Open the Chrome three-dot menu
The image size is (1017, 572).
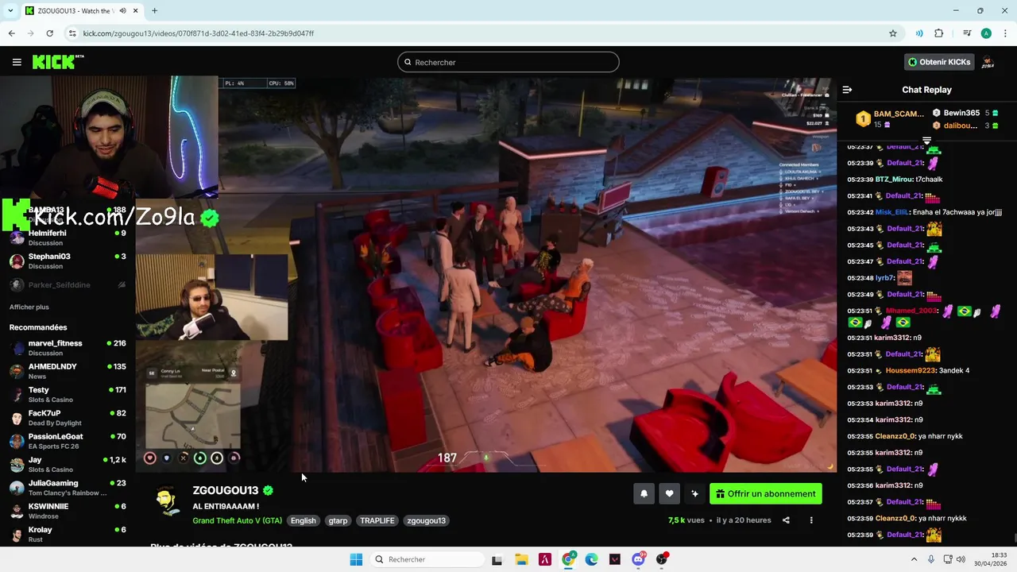tap(1005, 33)
